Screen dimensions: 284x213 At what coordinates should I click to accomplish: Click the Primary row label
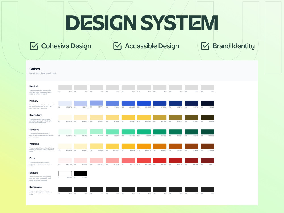(34, 101)
